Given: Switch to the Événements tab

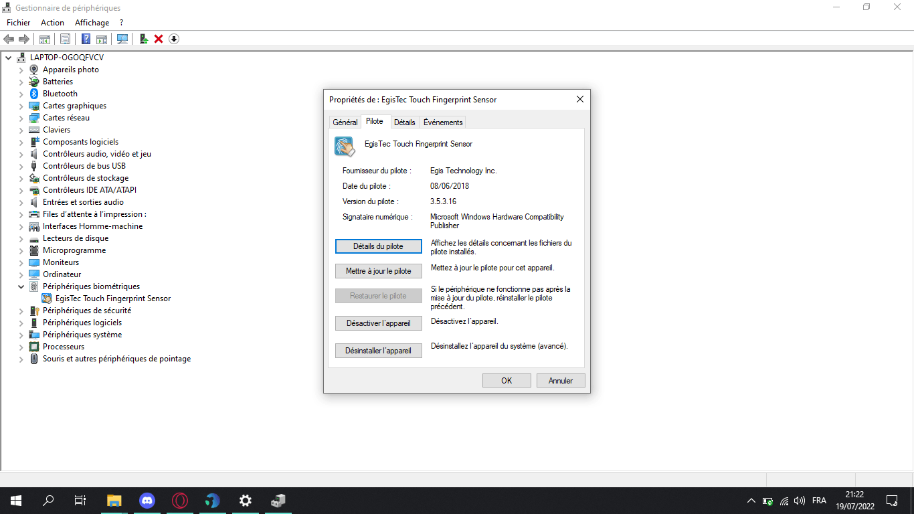Looking at the screenshot, I should click(x=443, y=122).
